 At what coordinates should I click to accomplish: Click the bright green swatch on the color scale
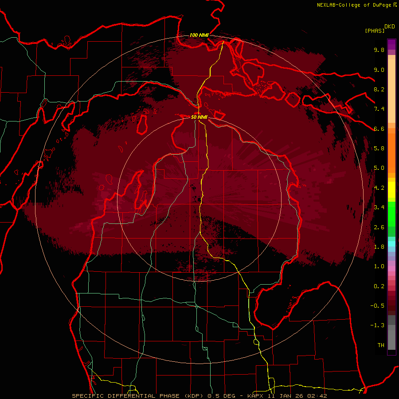(391, 214)
